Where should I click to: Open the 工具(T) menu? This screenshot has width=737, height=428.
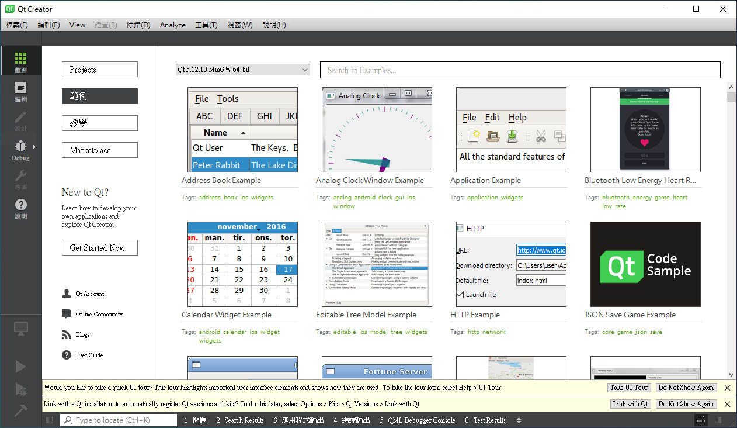206,25
